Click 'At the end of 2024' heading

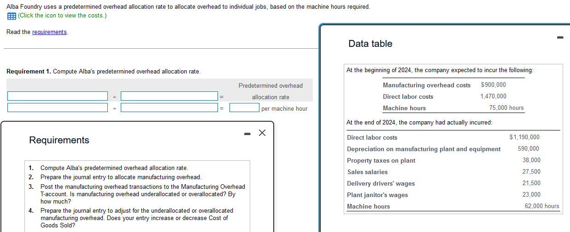tap(419, 123)
